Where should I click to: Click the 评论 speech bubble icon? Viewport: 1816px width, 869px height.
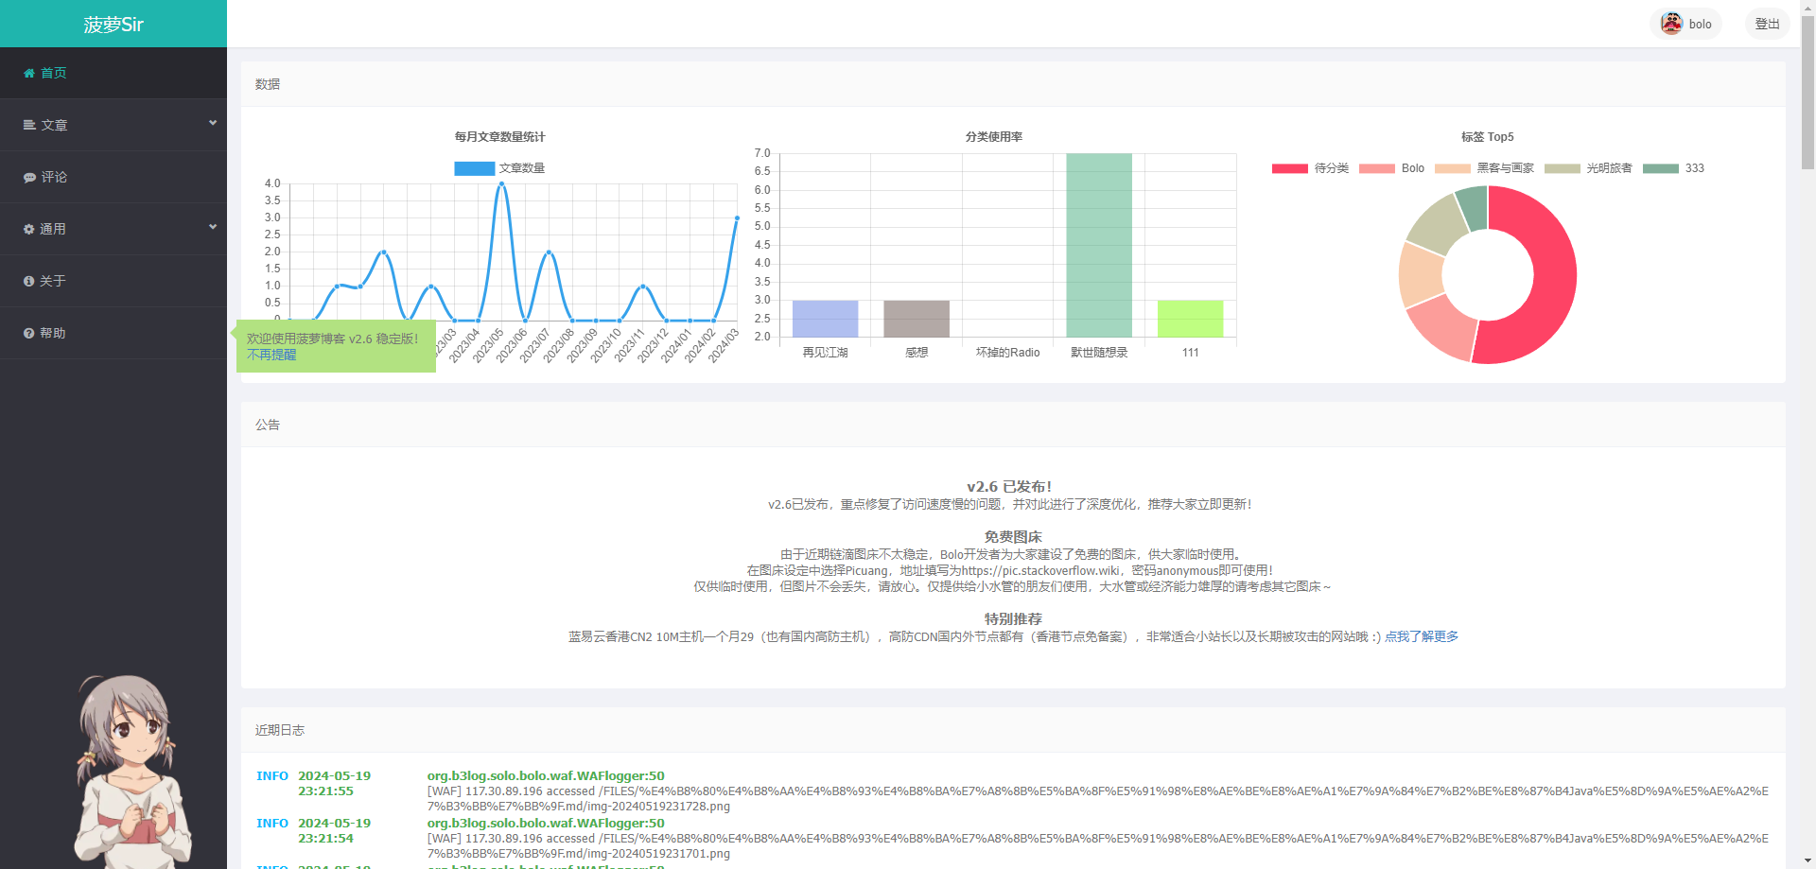pyautogui.click(x=29, y=177)
